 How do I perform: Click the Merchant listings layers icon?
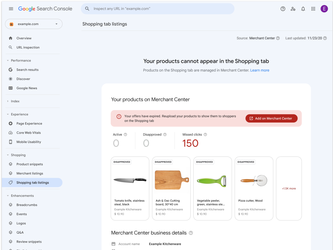[x=10, y=173]
